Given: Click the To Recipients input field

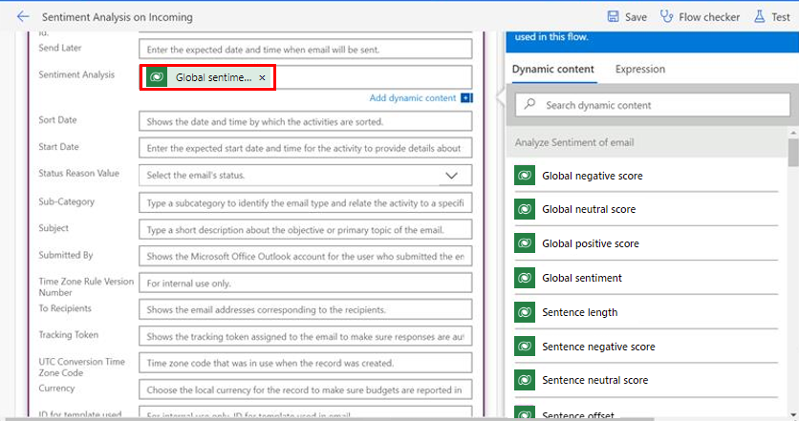Looking at the screenshot, I should (x=305, y=309).
